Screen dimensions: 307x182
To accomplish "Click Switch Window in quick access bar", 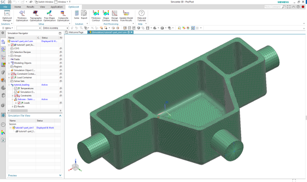I will coord(44,2).
